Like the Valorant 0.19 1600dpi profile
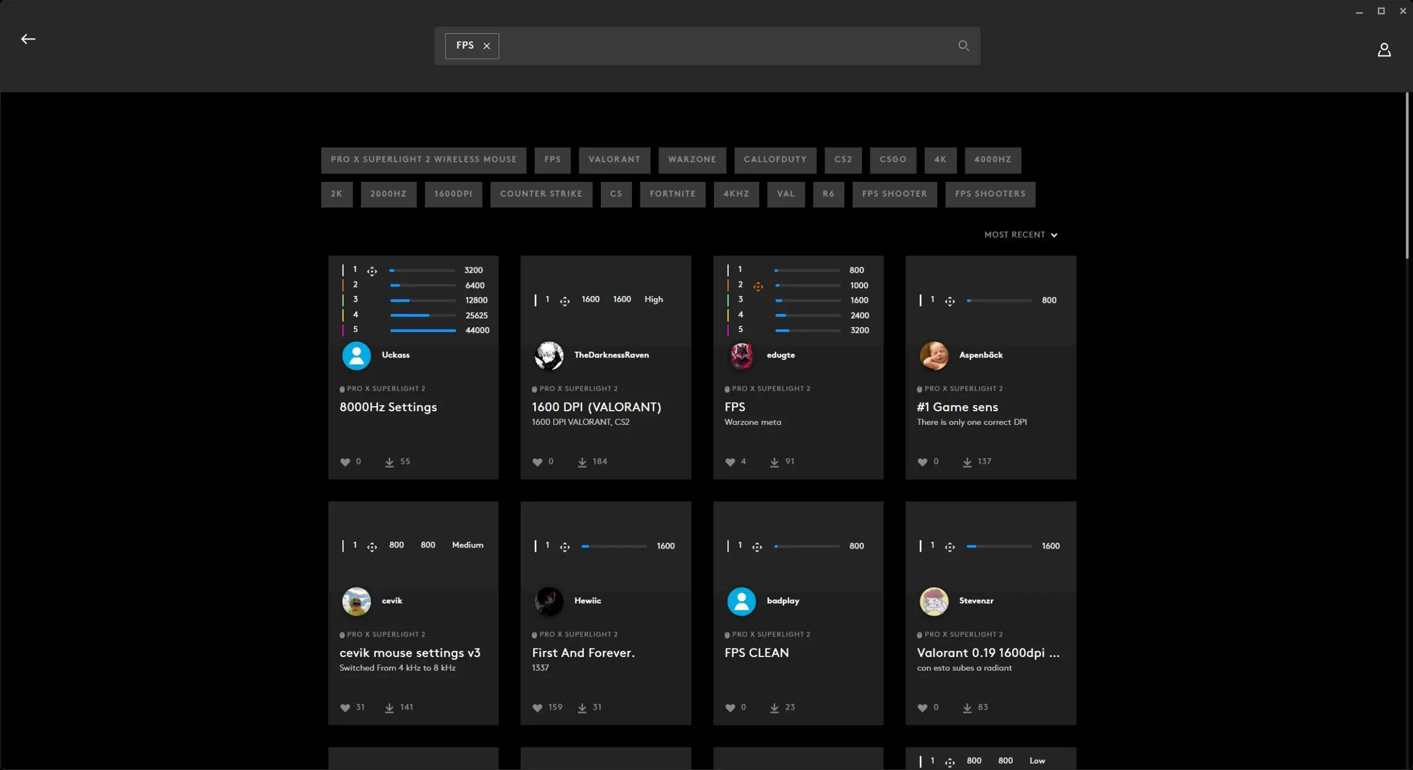This screenshot has height=770, width=1413. tap(922, 708)
